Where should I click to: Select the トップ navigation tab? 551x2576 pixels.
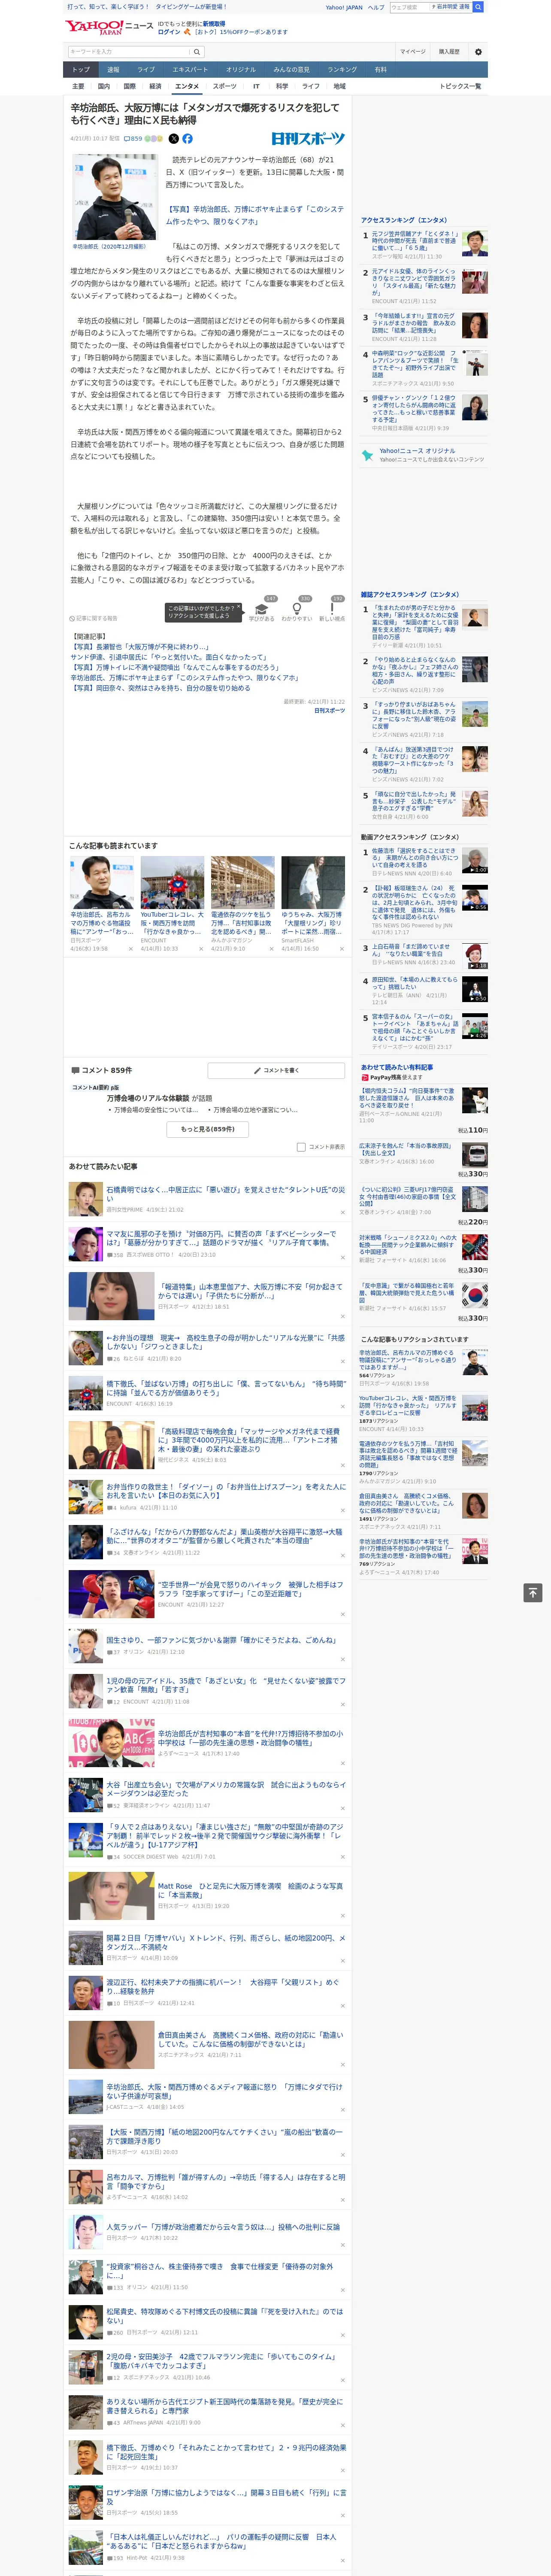point(81,69)
